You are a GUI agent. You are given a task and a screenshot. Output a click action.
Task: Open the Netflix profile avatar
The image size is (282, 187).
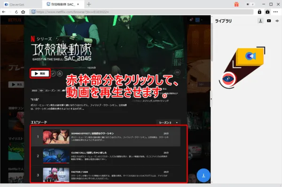pyautogui.click(x=197, y=20)
